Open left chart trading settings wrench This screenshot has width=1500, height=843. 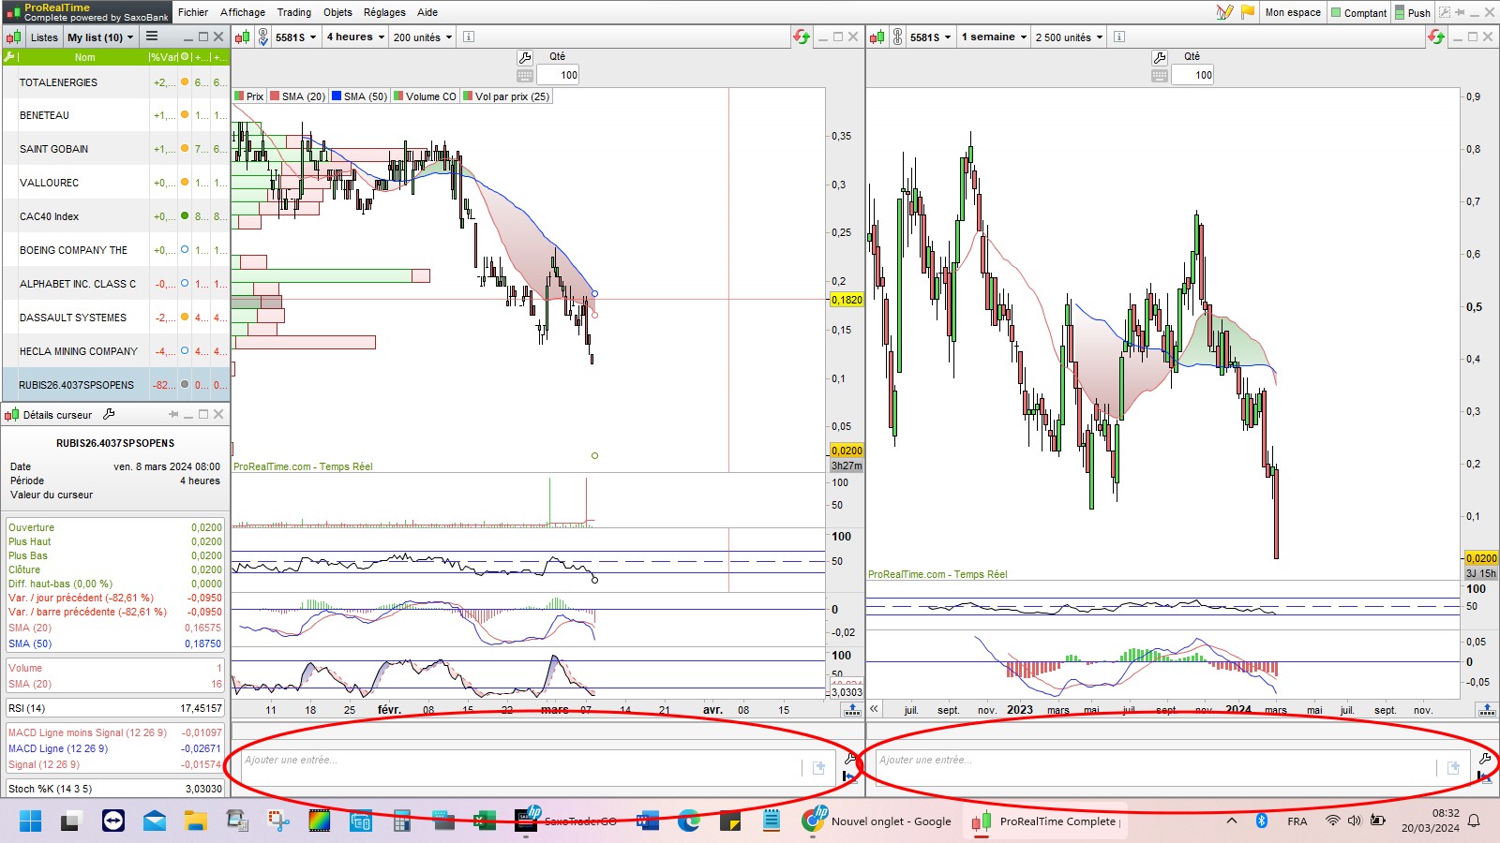click(x=525, y=57)
